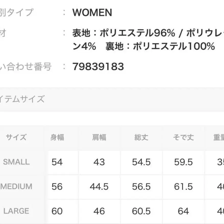
Task: Click SMALL body width value 54
Action: (x=57, y=162)
